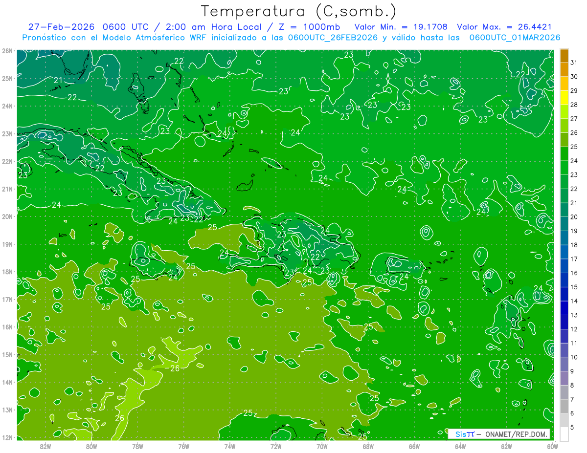
Task: Click color scale label '19'
Action: click(x=574, y=231)
